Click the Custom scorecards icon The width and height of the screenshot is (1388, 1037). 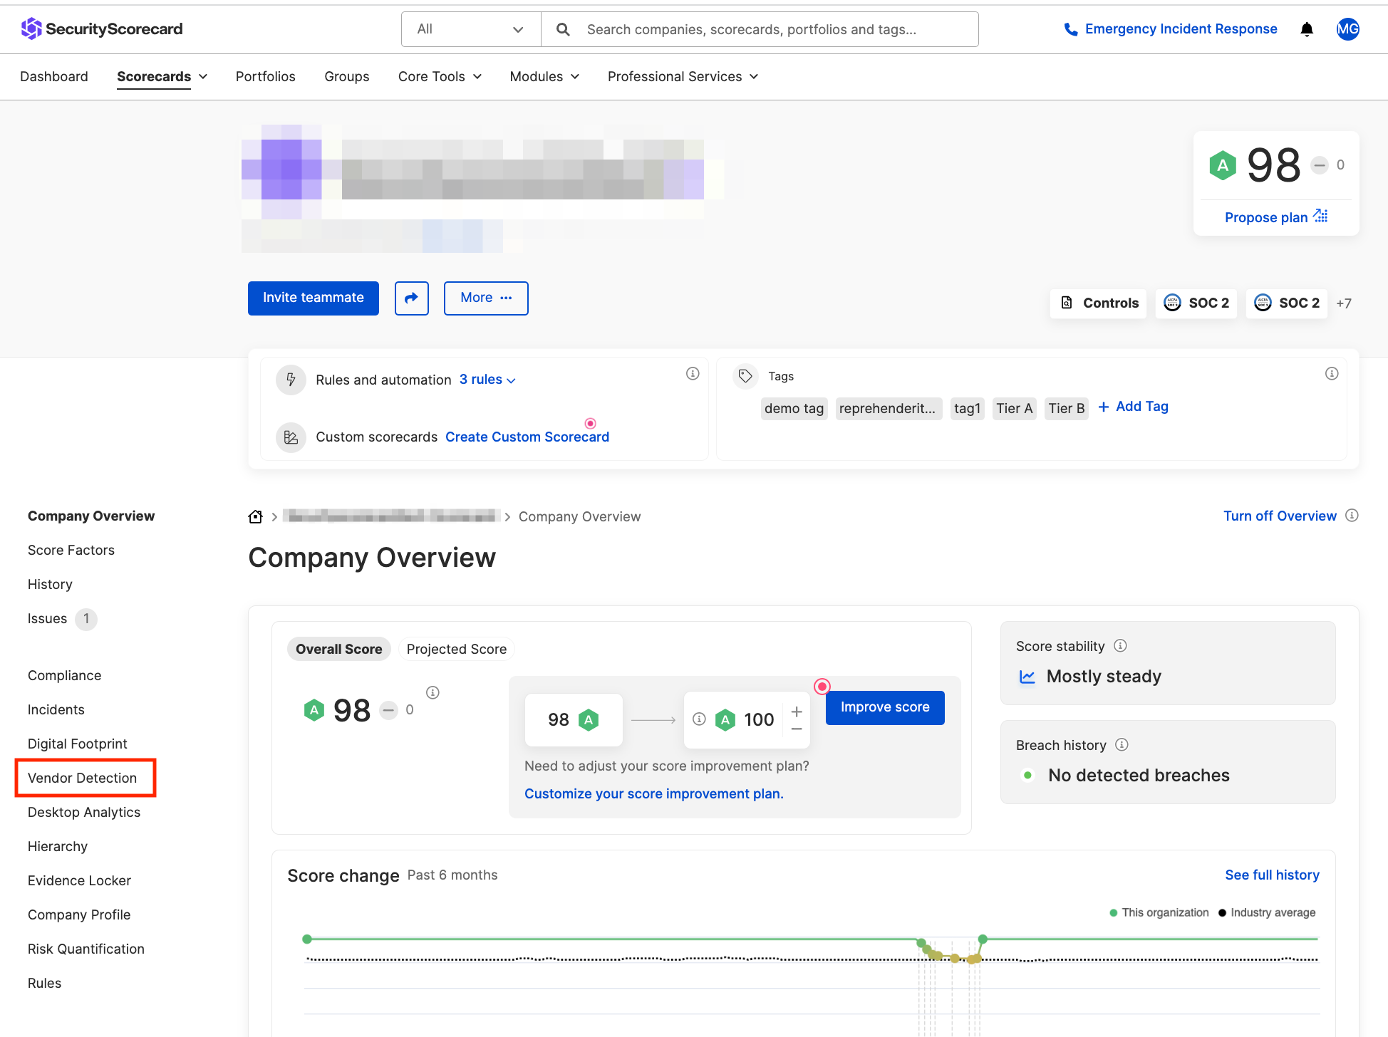tap(291, 437)
